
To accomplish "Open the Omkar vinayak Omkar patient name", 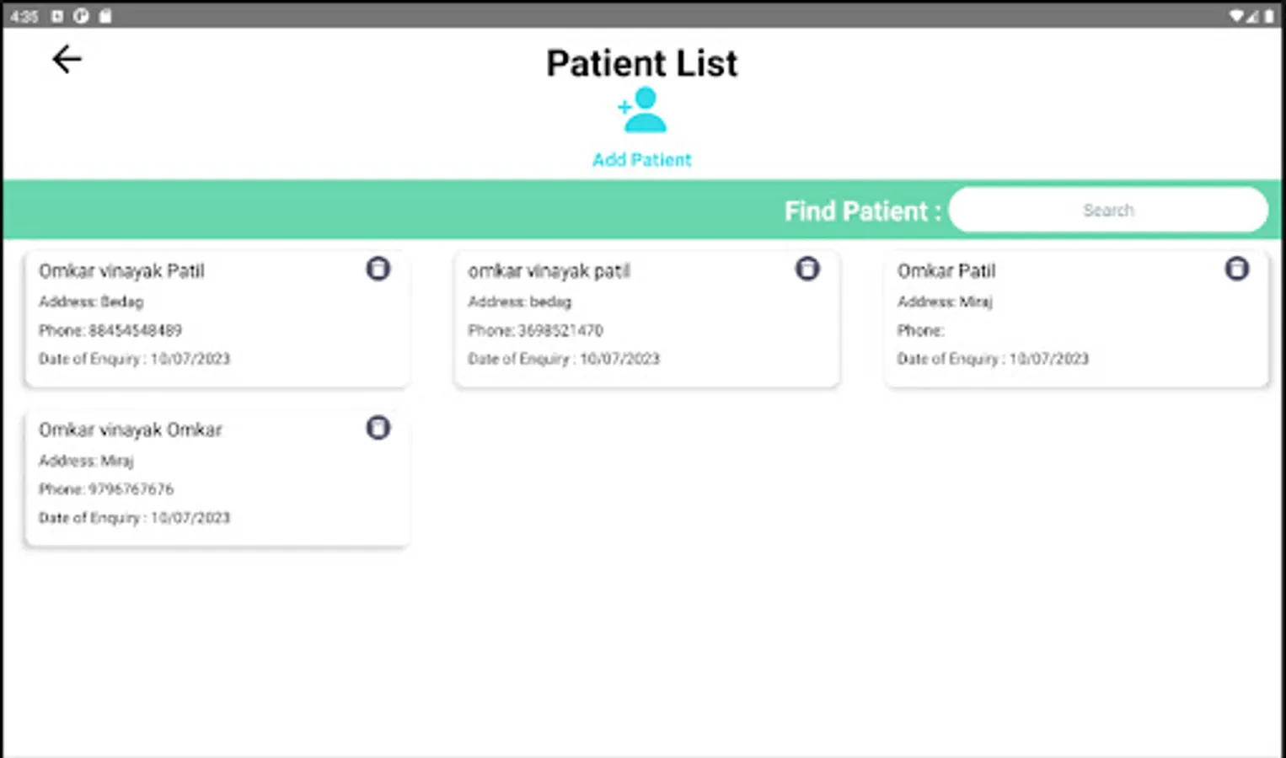I will tap(130, 430).
